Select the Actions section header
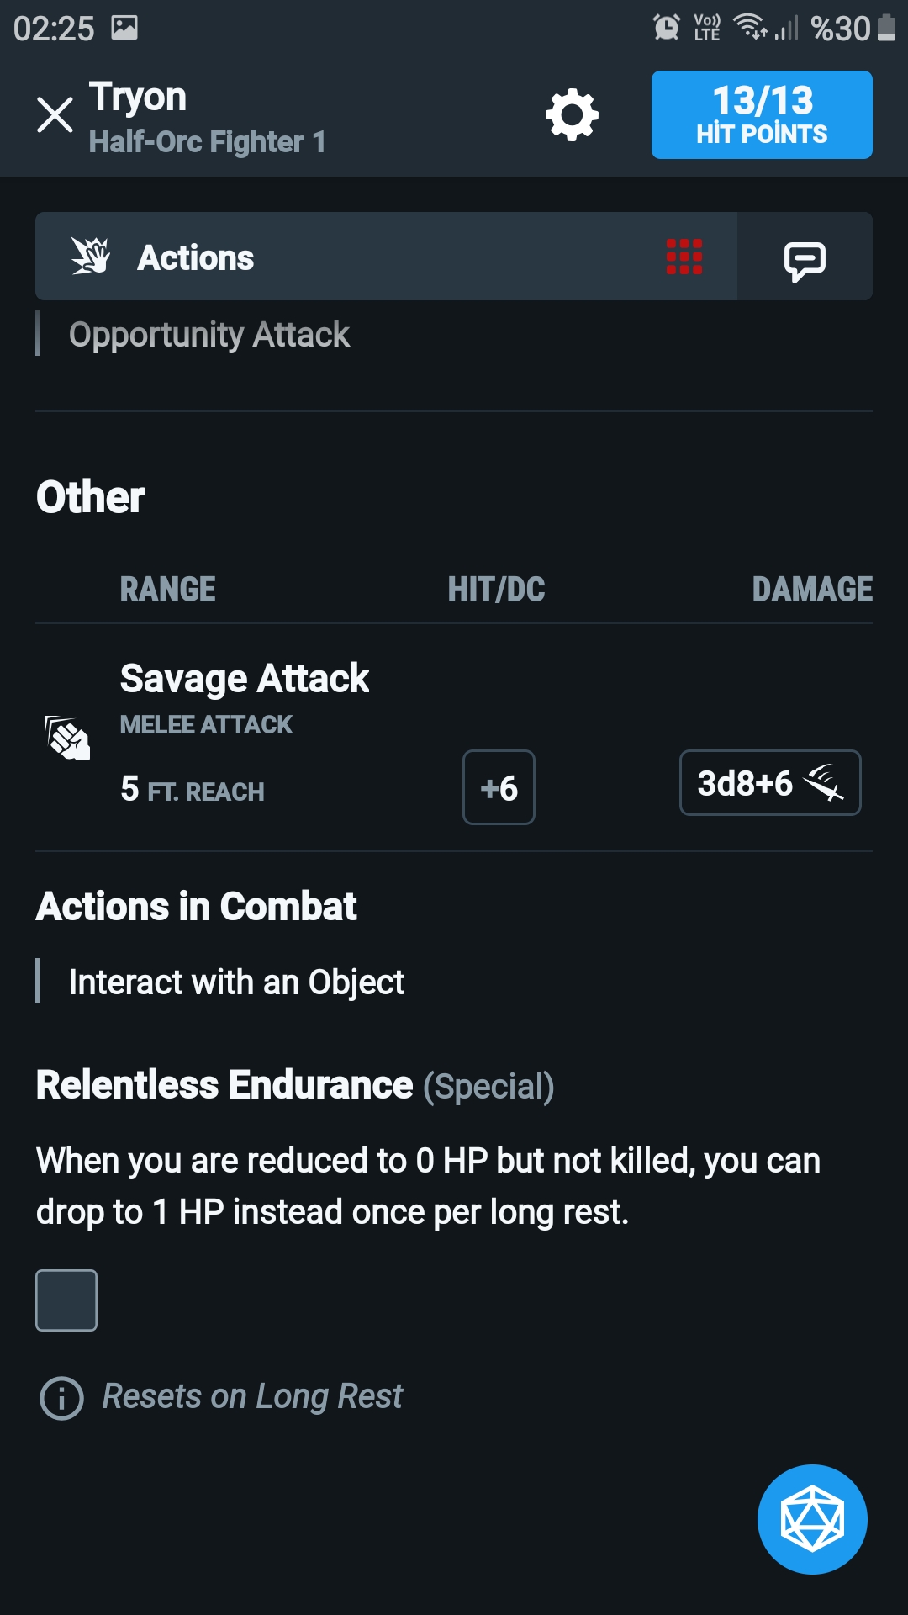908x1615 pixels. [x=196, y=257]
